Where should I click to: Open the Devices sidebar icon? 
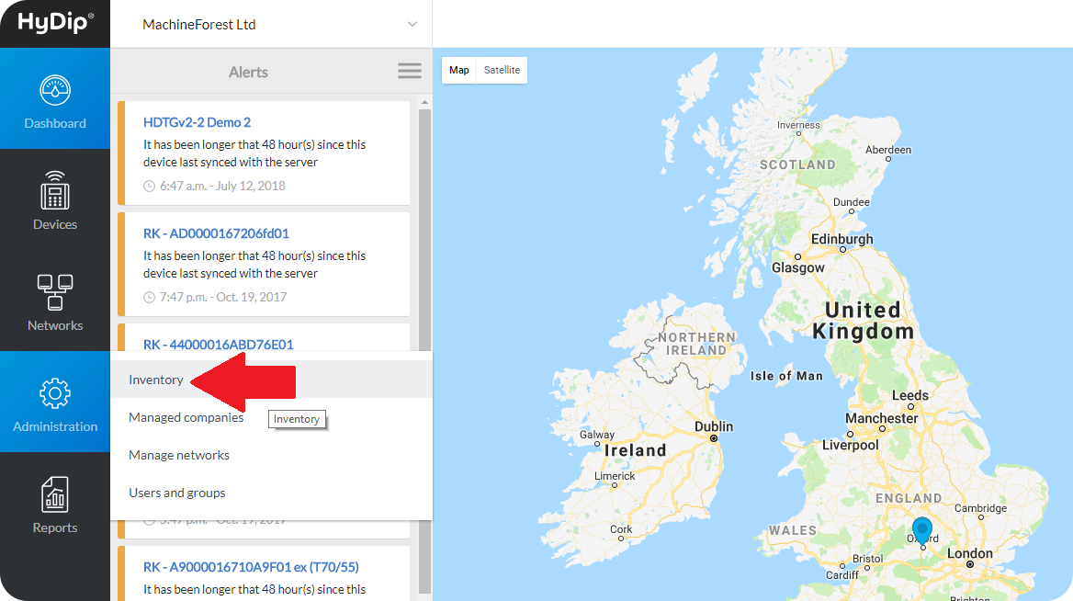coord(55,190)
